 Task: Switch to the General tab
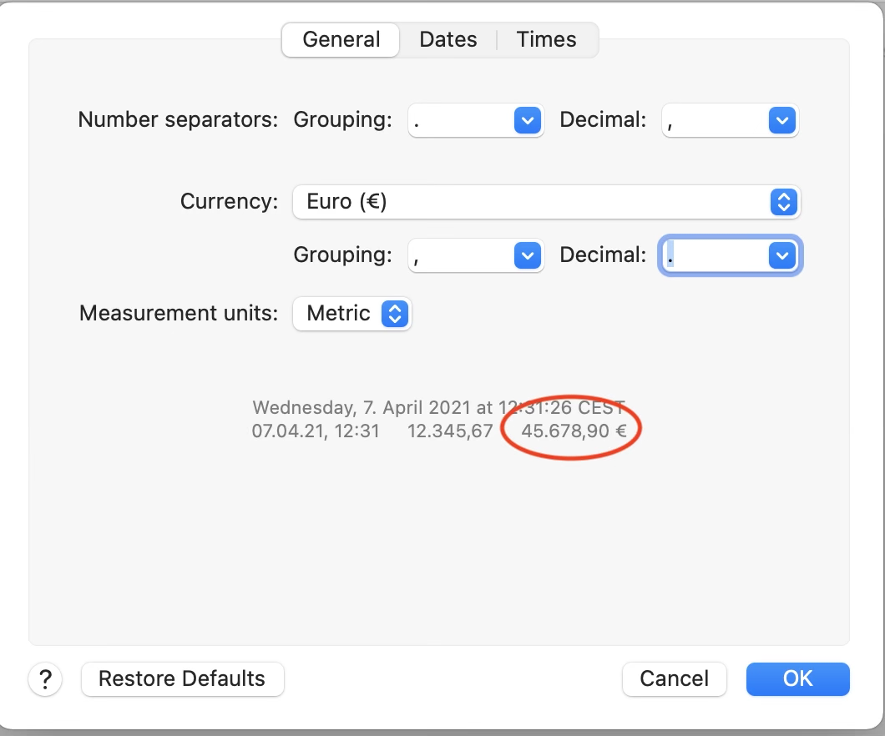click(x=341, y=39)
